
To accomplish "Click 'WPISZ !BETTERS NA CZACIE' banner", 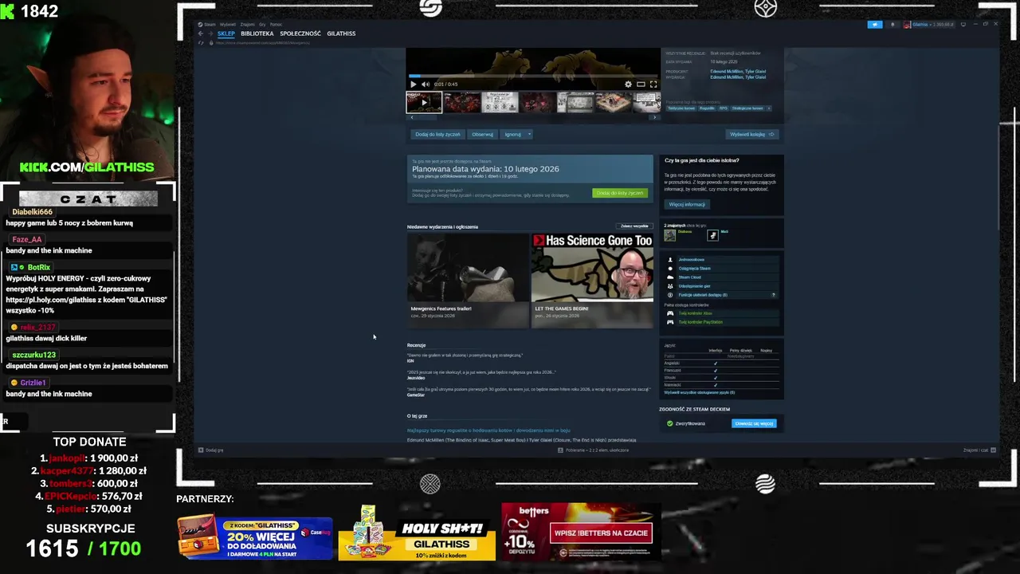I will (x=602, y=533).
